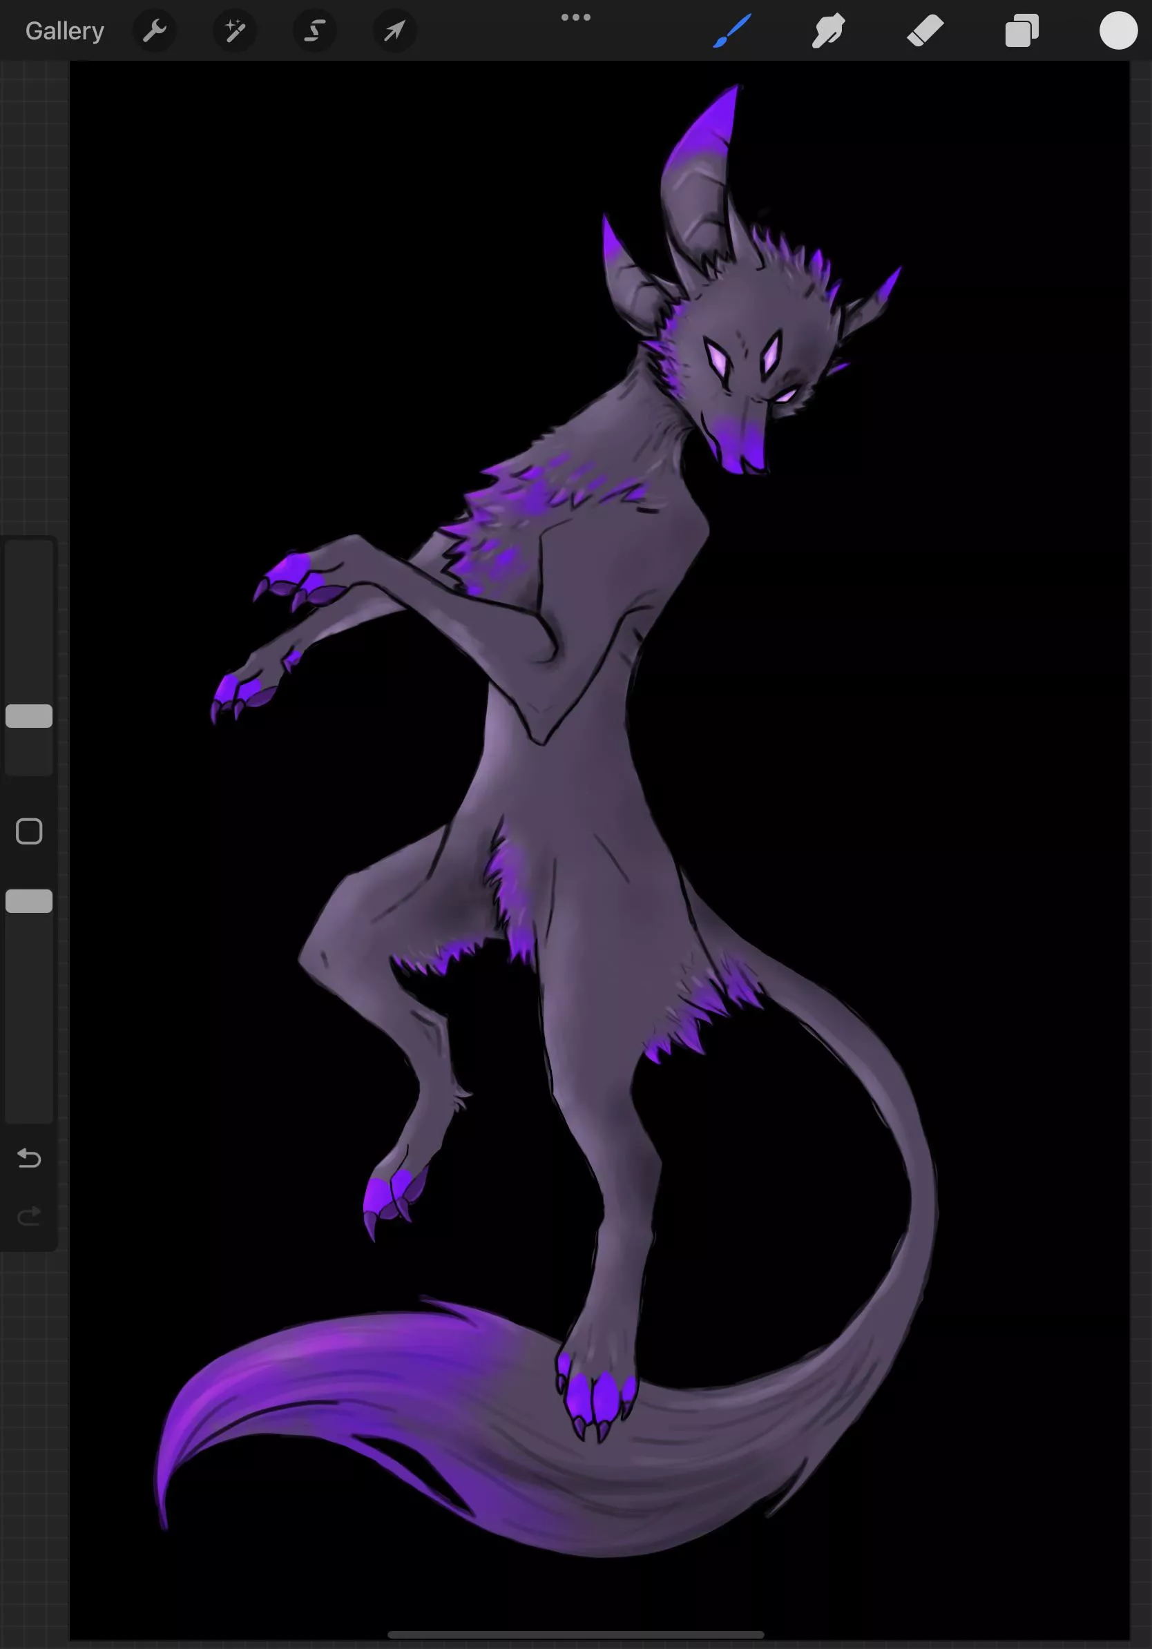The width and height of the screenshot is (1152, 1649).
Task: Tap the three-dot multitasking indicator at top
Action: [x=576, y=16]
